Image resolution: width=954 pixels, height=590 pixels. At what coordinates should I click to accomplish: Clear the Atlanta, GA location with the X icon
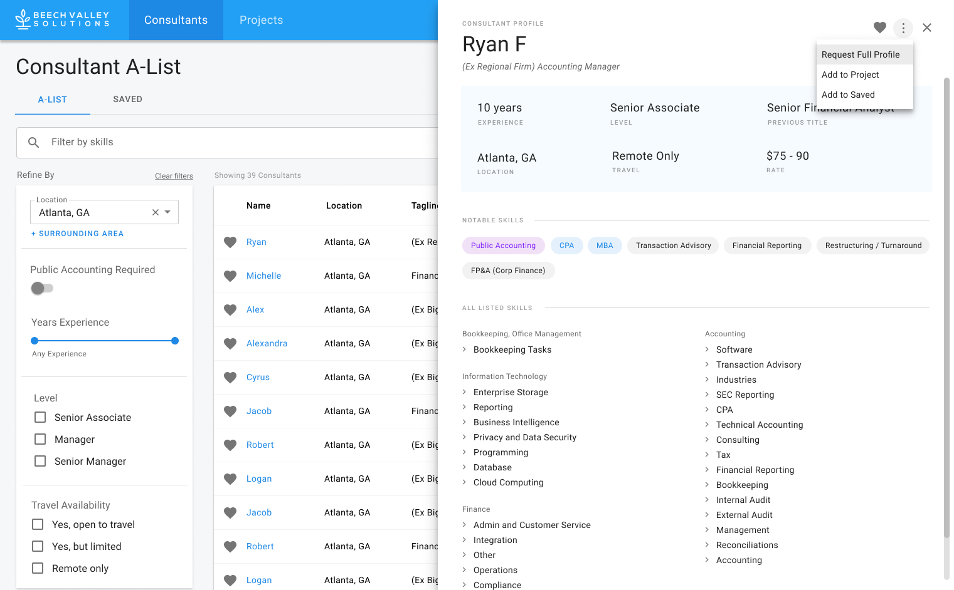pos(155,212)
